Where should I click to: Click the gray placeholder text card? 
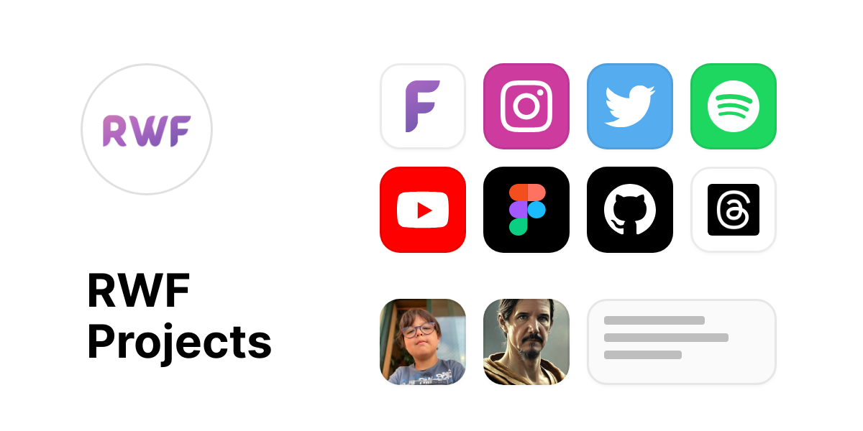point(682,342)
